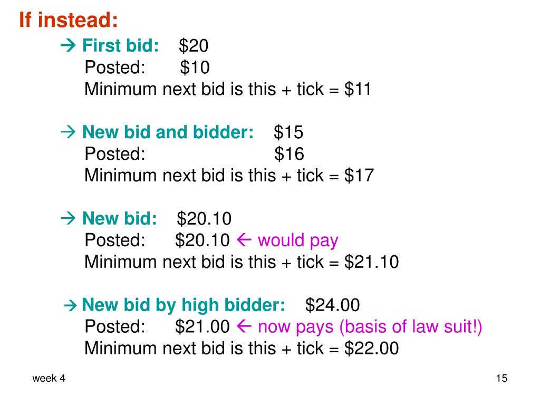
Task: Click the 'New bid and bidder:' heading
Action: click(x=168, y=132)
